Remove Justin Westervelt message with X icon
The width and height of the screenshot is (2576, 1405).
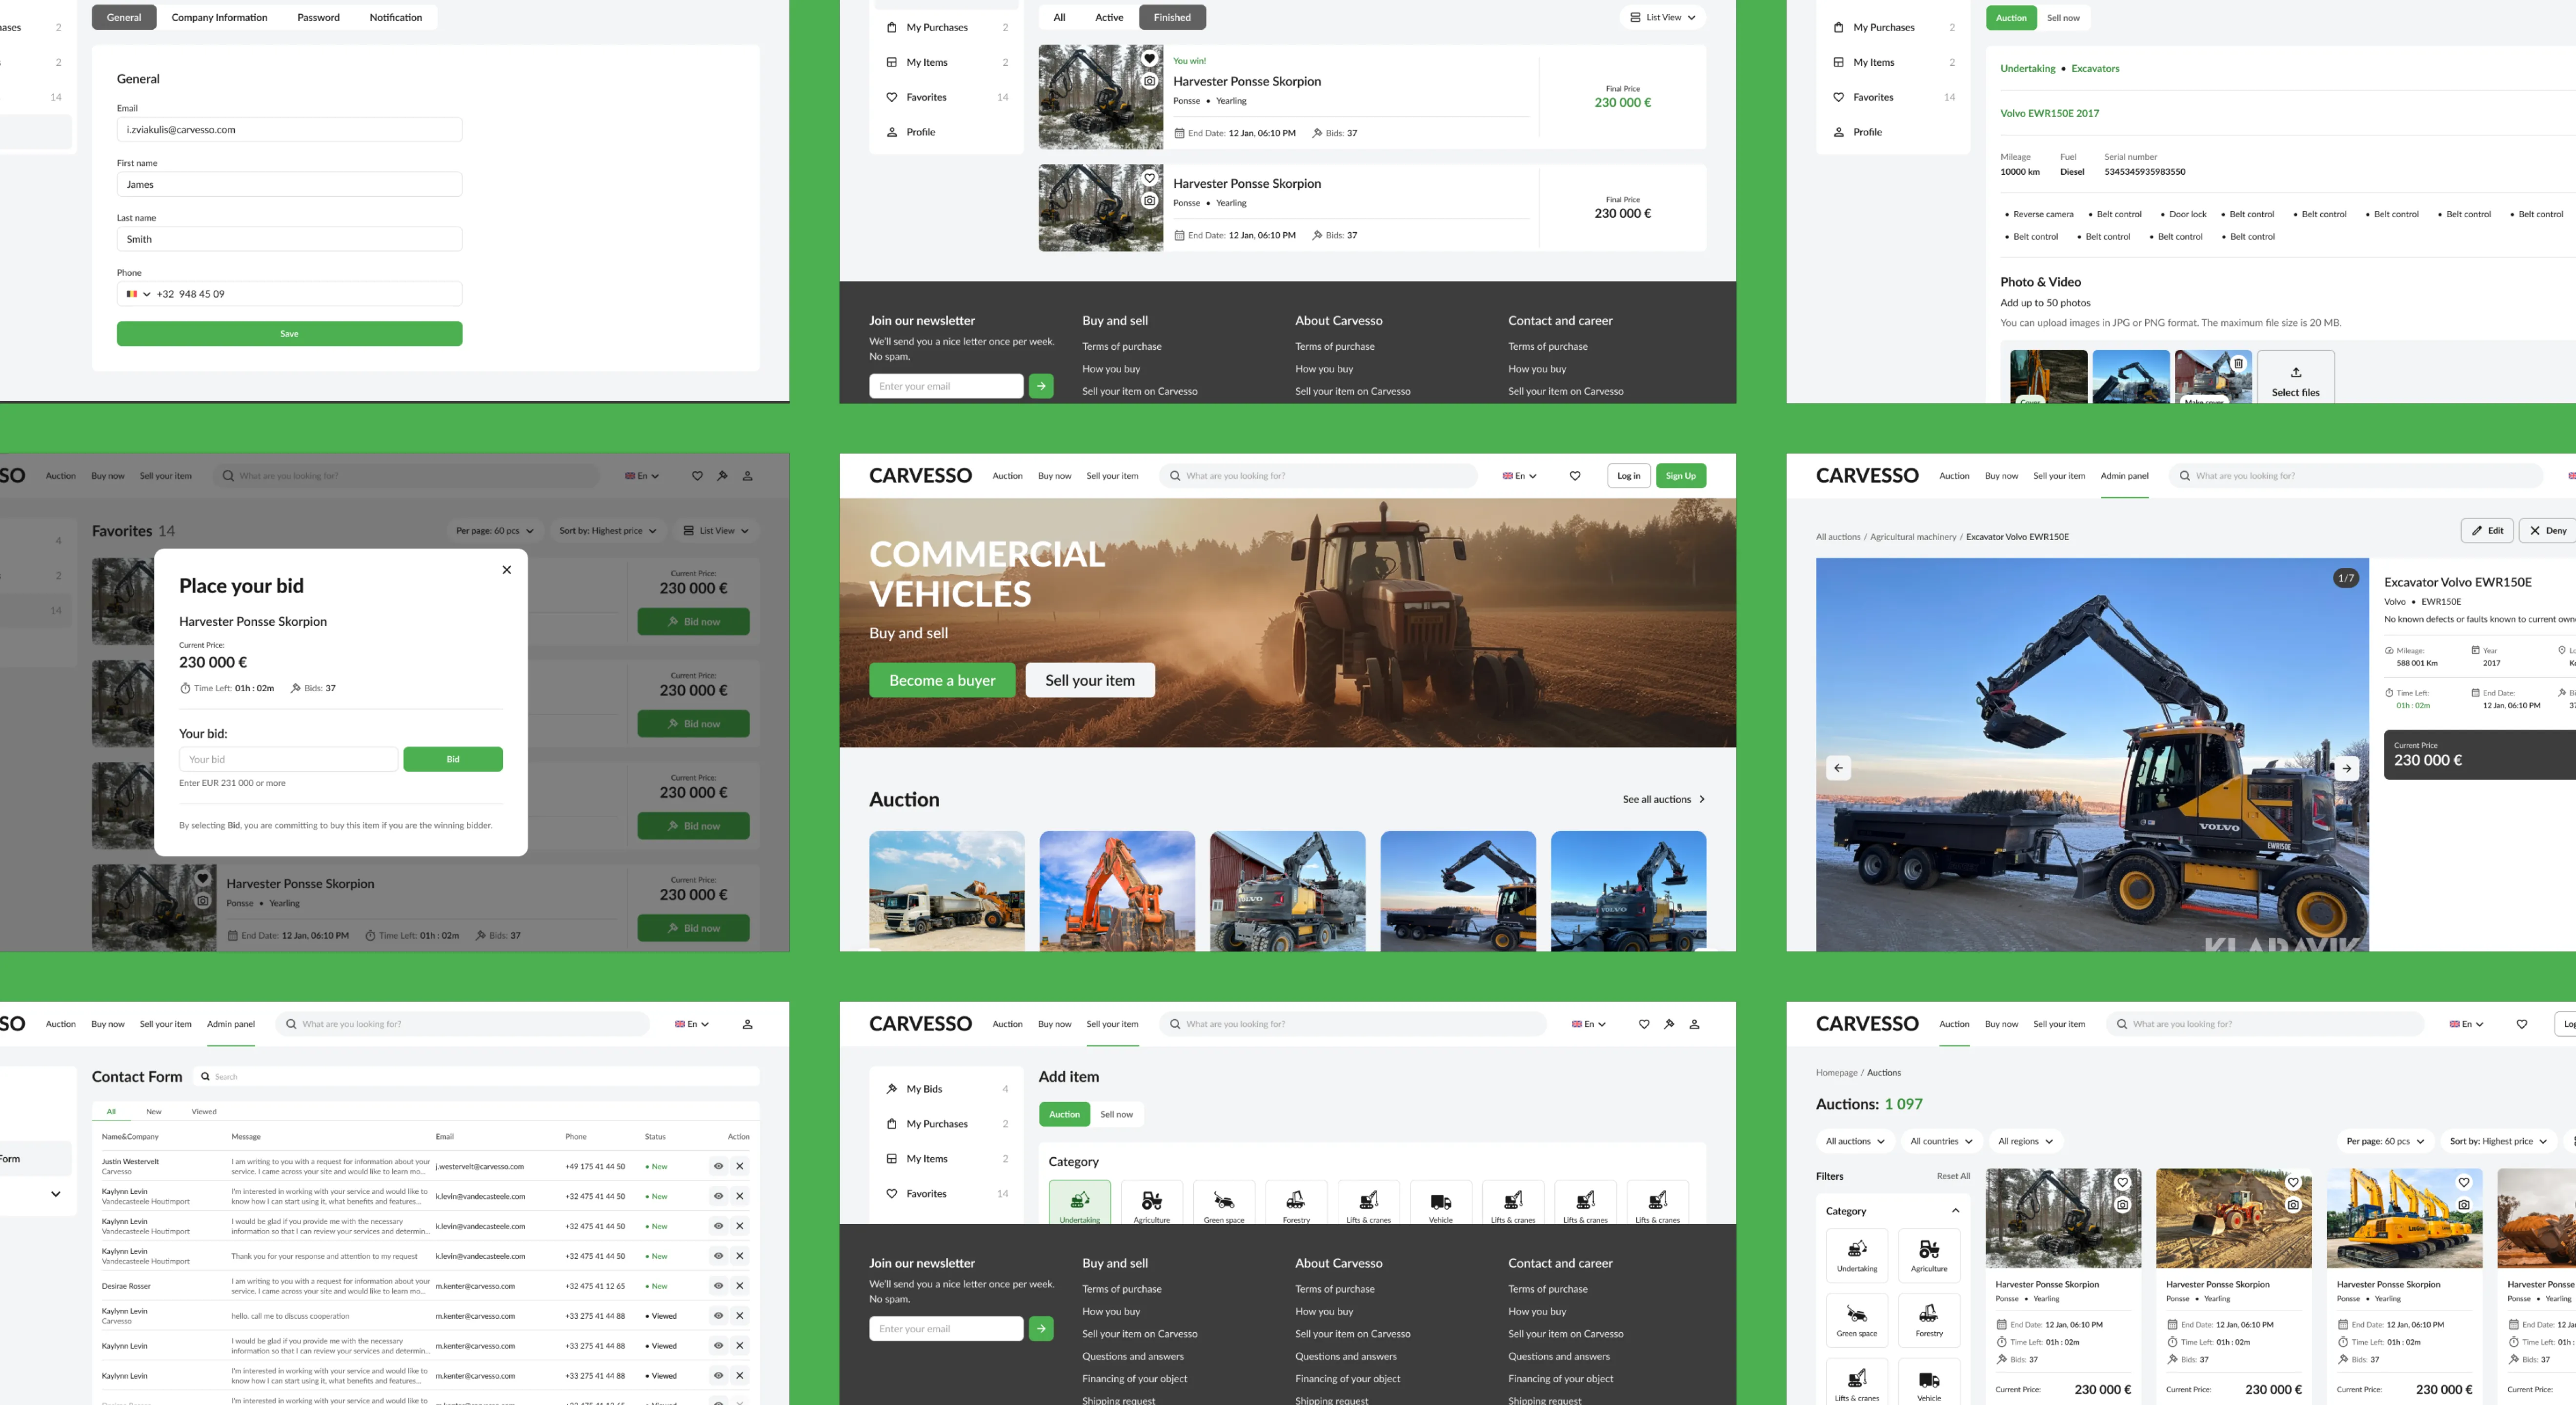740,1166
